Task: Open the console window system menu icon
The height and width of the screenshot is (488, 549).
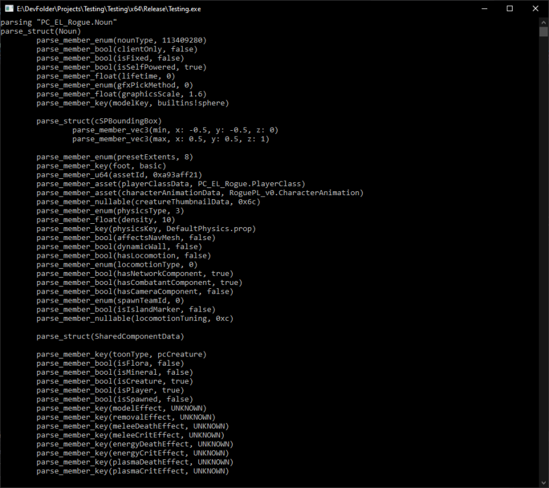Action: click(8, 8)
